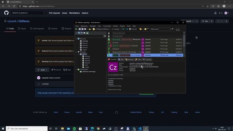Click the remotes cloud icon in left panel toolbar
This screenshot has width=233, height=131.
coord(82,33)
